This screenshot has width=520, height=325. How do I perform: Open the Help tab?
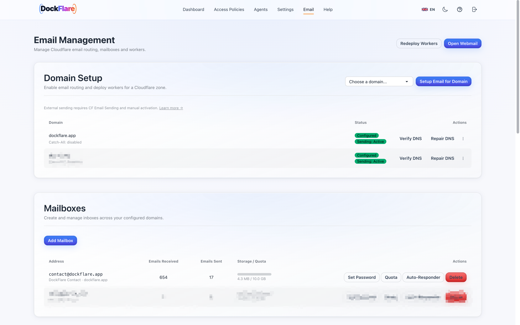[328, 9]
